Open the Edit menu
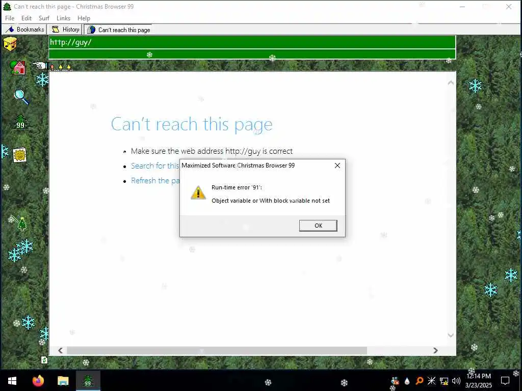The image size is (522, 391). coord(27,18)
